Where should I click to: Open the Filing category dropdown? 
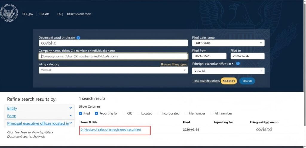pos(113,70)
